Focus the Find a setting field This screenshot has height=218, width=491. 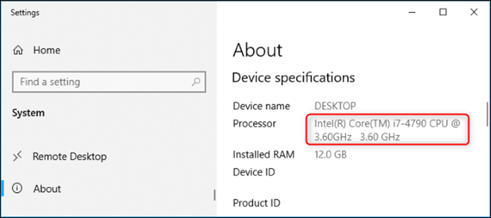[109, 82]
